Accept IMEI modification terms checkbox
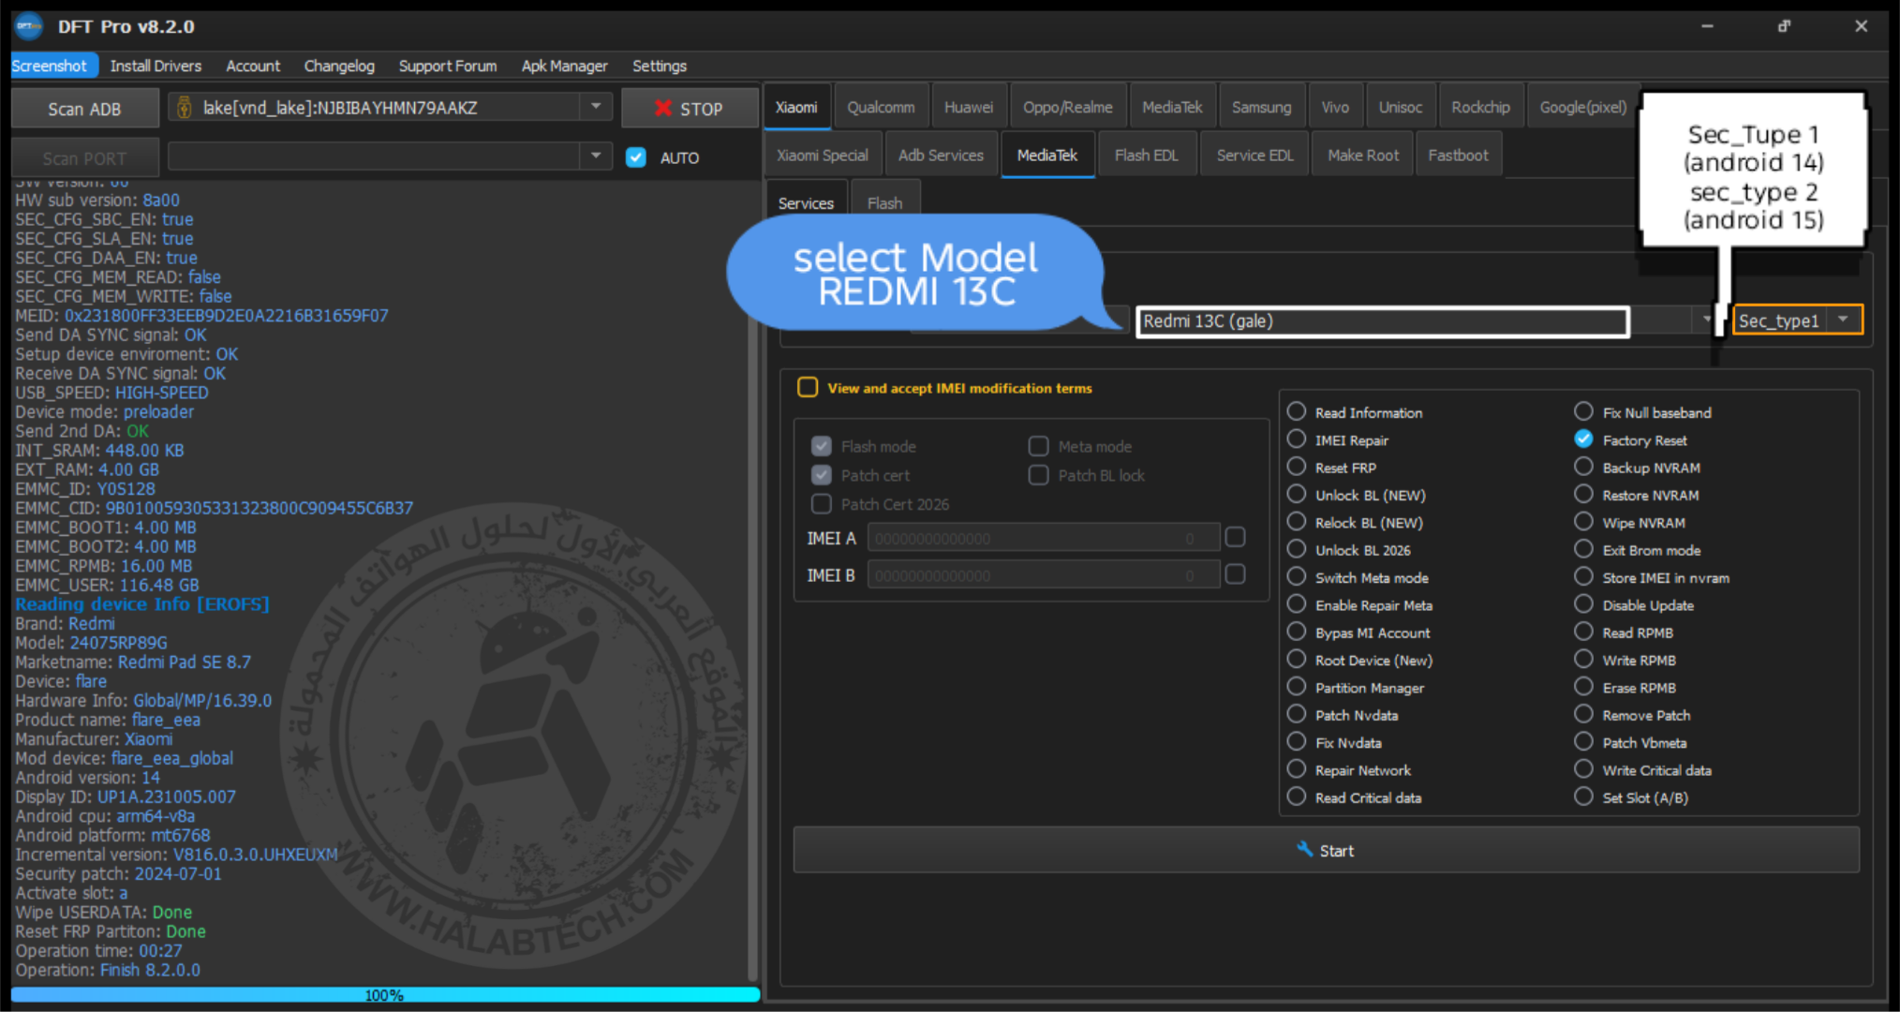 [808, 387]
